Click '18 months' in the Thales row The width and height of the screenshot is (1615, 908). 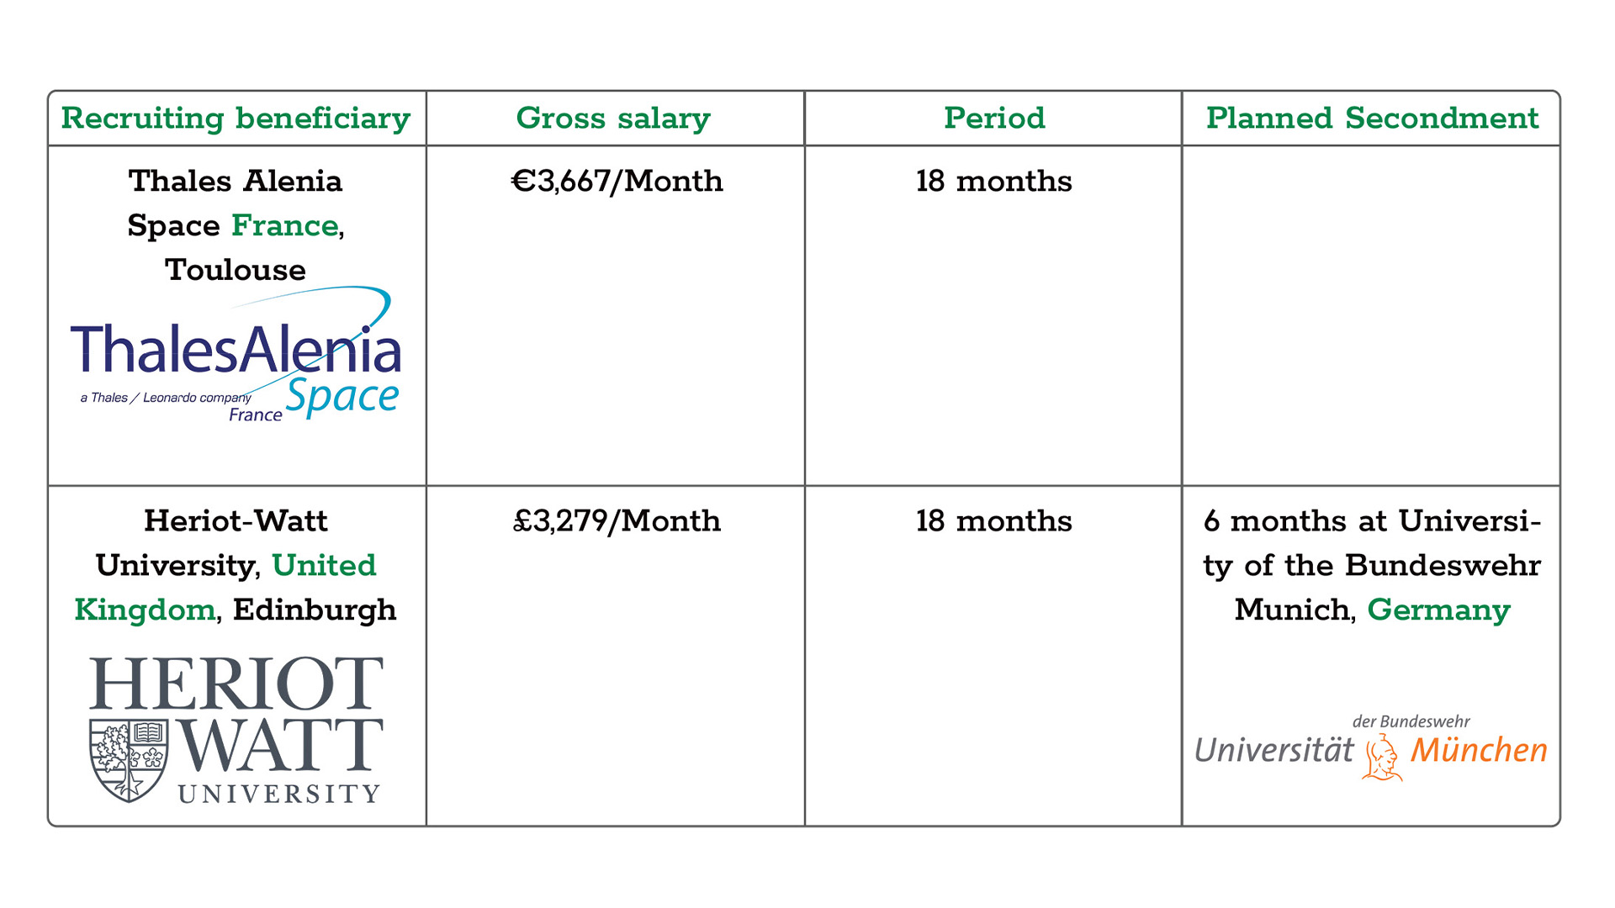coord(993,182)
